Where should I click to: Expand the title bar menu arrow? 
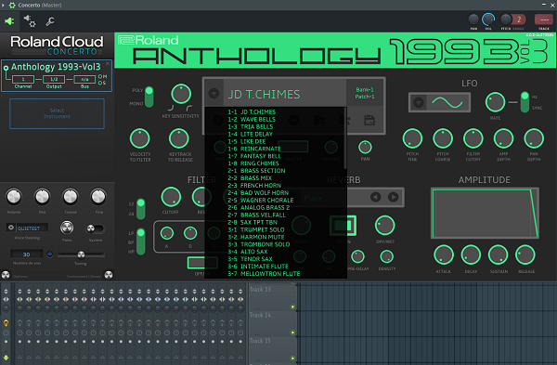click(x=3, y=5)
